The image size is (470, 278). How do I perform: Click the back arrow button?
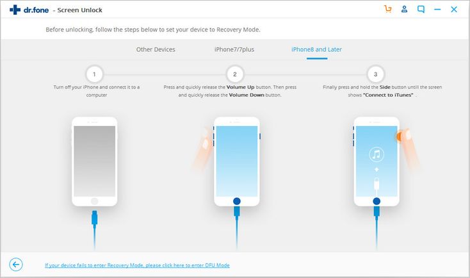(x=17, y=265)
